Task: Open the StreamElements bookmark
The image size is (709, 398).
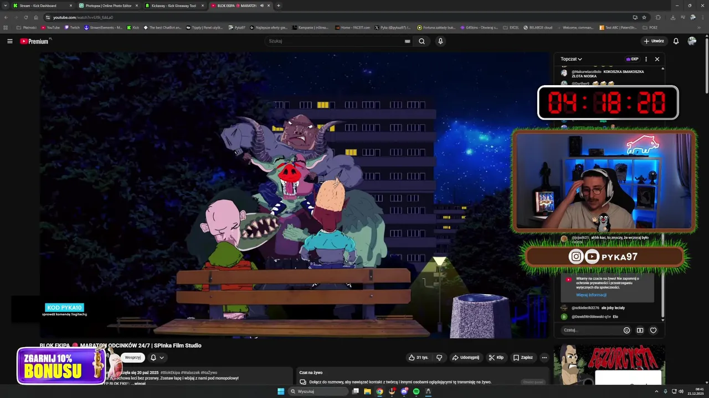Action: click(103, 27)
